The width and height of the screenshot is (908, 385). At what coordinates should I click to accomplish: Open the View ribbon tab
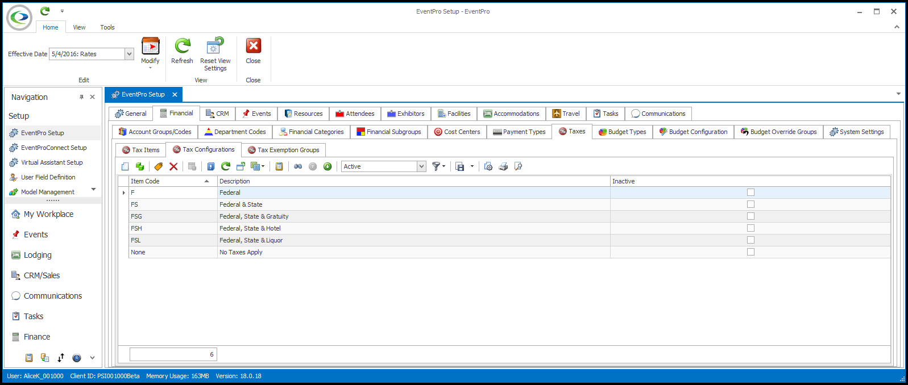tap(79, 27)
